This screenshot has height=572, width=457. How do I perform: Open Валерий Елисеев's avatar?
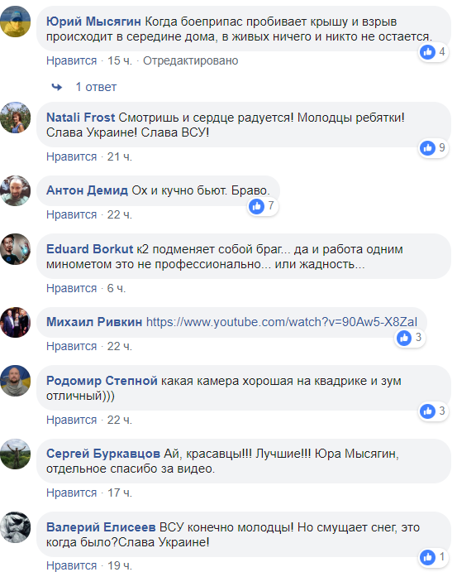(16, 527)
